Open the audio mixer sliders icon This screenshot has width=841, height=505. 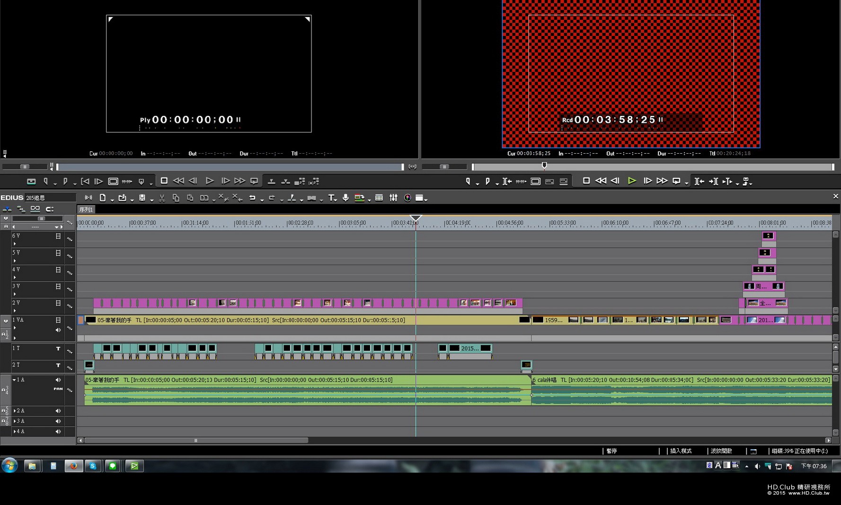click(393, 198)
